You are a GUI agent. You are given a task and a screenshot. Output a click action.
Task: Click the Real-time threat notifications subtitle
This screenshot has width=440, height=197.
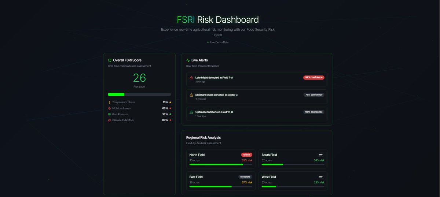pyautogui.click(x=203, y=66)
